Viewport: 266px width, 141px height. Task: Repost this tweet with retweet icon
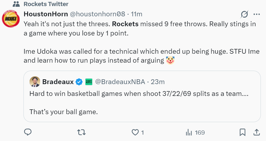pyautogui.click(x=82, y=132)
